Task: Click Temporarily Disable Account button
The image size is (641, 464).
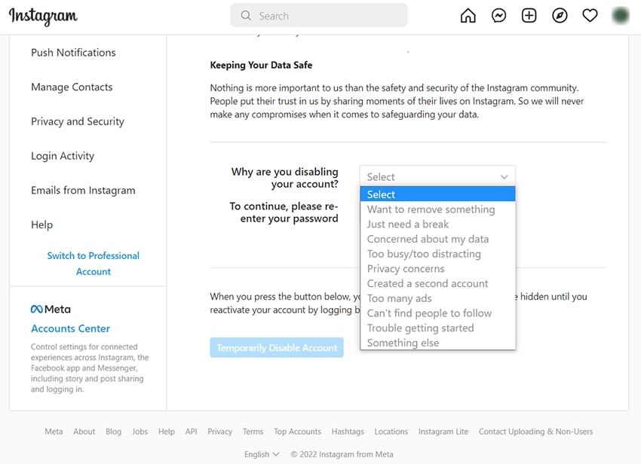Action: coord(277,347)
